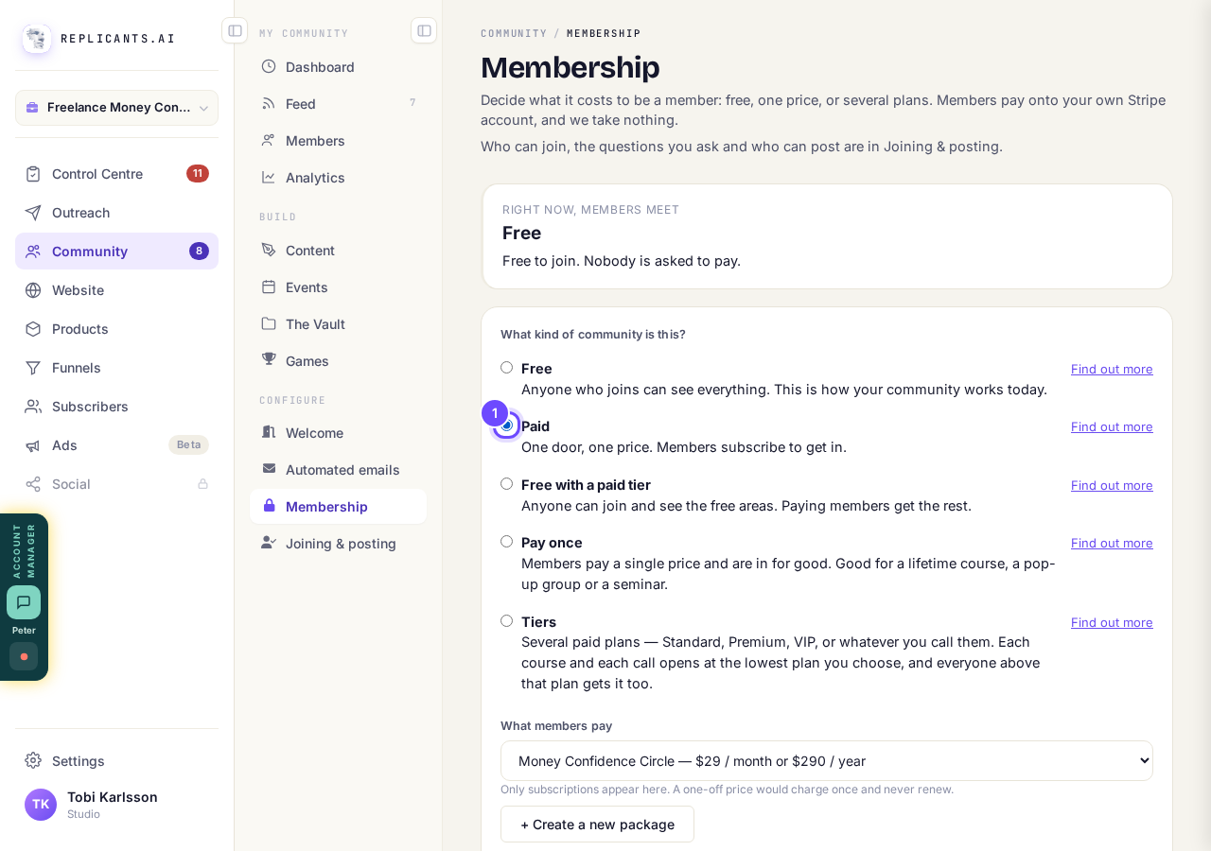1211x851 pixels.
Task: Collapse the main sidebar panel icon
Action: pyautogui.click(x=235, y=30)
